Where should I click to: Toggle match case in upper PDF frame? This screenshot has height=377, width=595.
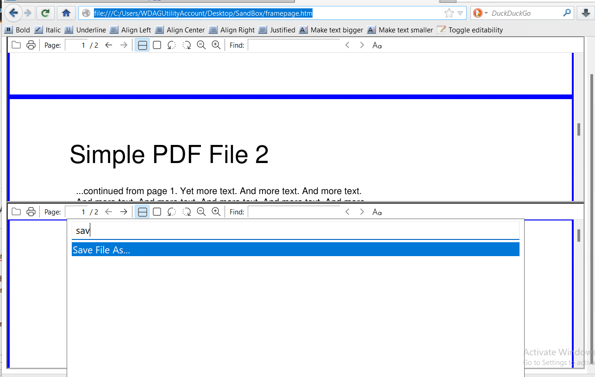click(x=377, y=45)
